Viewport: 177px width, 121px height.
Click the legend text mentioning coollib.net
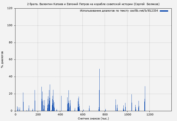pyautogui.click(x=119, y=11)
